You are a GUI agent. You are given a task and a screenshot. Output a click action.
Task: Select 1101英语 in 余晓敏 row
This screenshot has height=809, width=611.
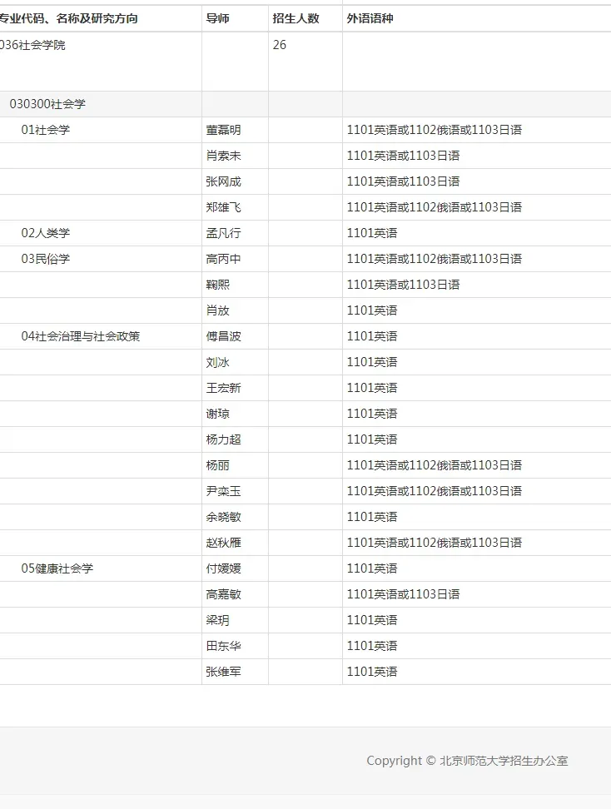click(x=372, y=517)
